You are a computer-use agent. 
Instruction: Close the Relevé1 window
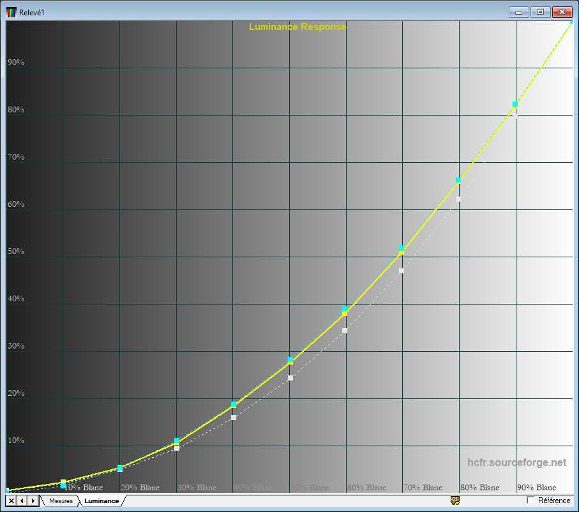(x=562, y=12)
